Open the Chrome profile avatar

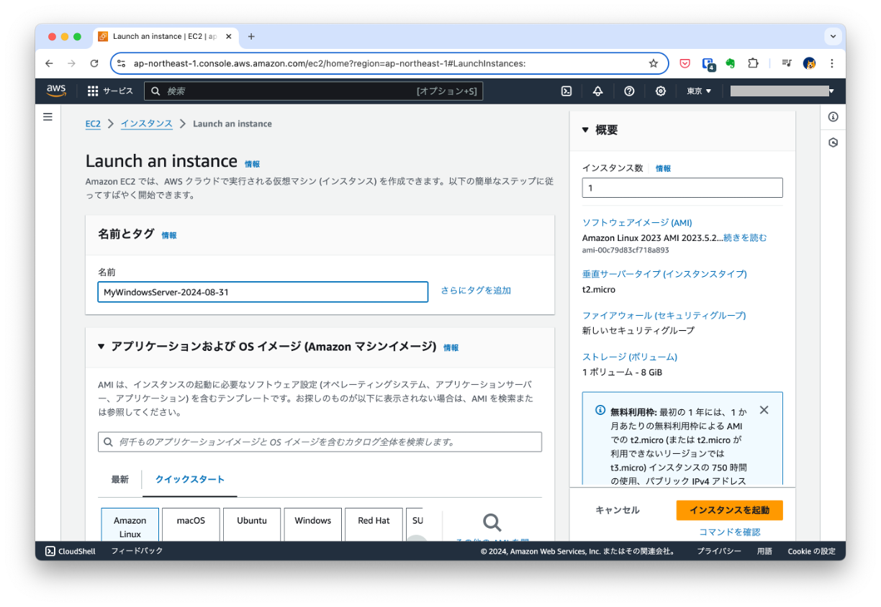810,63
